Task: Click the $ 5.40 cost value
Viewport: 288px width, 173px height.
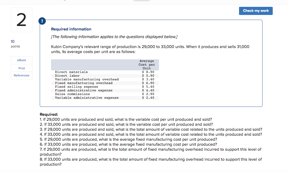Action: point(148,87)
